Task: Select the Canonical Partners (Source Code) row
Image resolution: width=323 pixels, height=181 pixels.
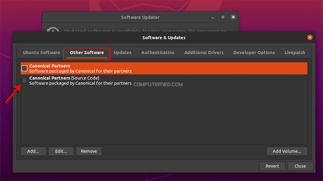Action: click(164, 80)
